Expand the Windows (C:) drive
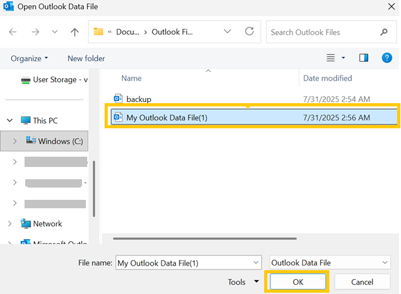Screen dimensions: 401x294 point(15,141)
